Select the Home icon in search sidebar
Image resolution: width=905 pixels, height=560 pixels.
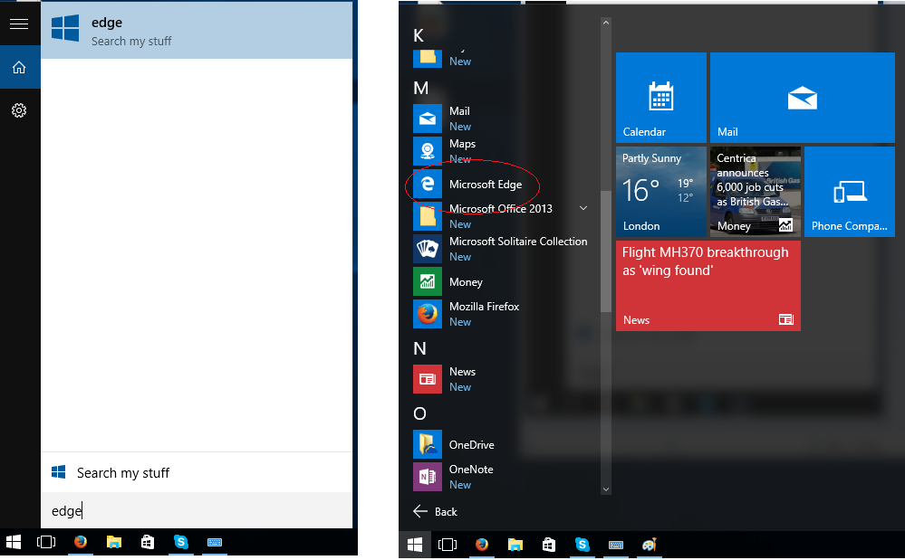click(19, 68)
